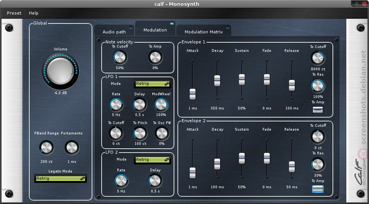Click the Envelope 2 Attack slider handle

[192, 173]
